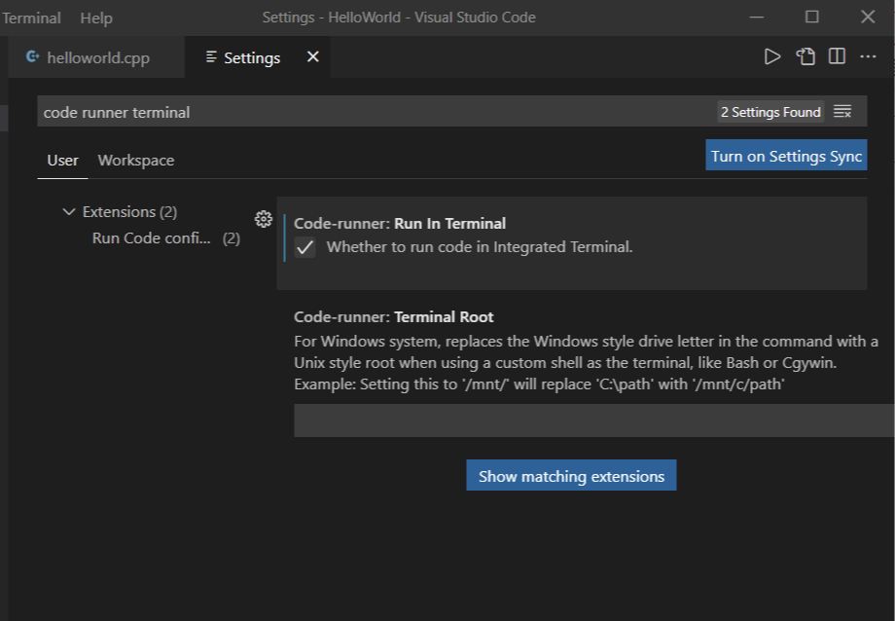The height and width of the screenshot is (621, 895).
Task: Close the Settings tab
Action: point(313,56)
